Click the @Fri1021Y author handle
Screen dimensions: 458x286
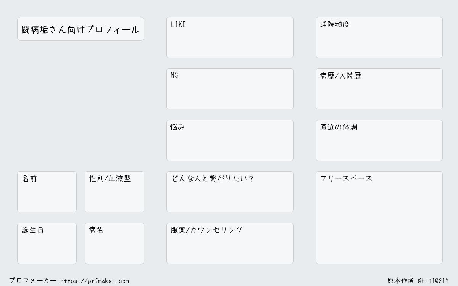tap(433, 281)
